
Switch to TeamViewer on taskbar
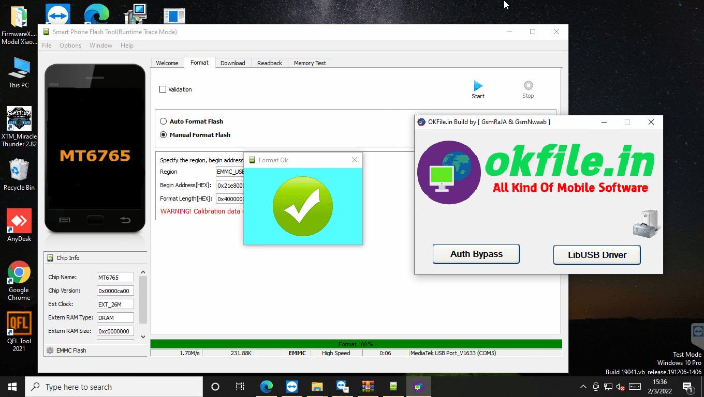click(x=291, y=387)
